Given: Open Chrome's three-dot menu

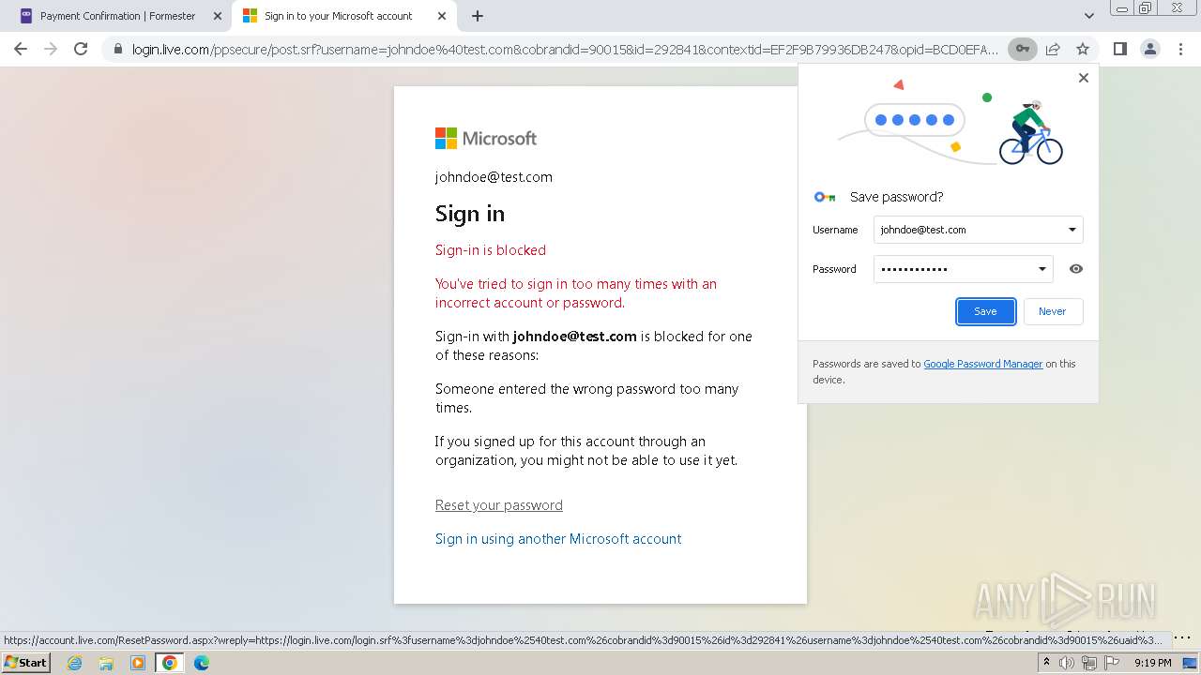Looking at the screenshot, I should tap(1180, 49).
